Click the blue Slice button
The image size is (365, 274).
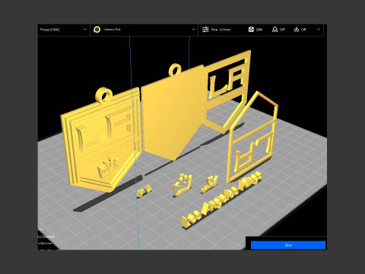coord(288,245)
